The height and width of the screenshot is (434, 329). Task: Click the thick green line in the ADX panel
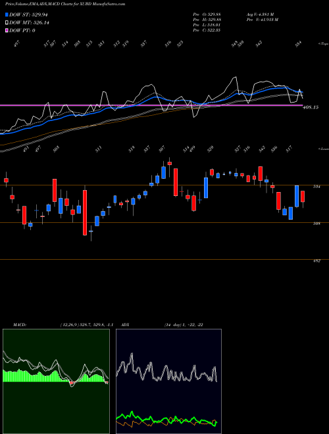pos(166,418)
